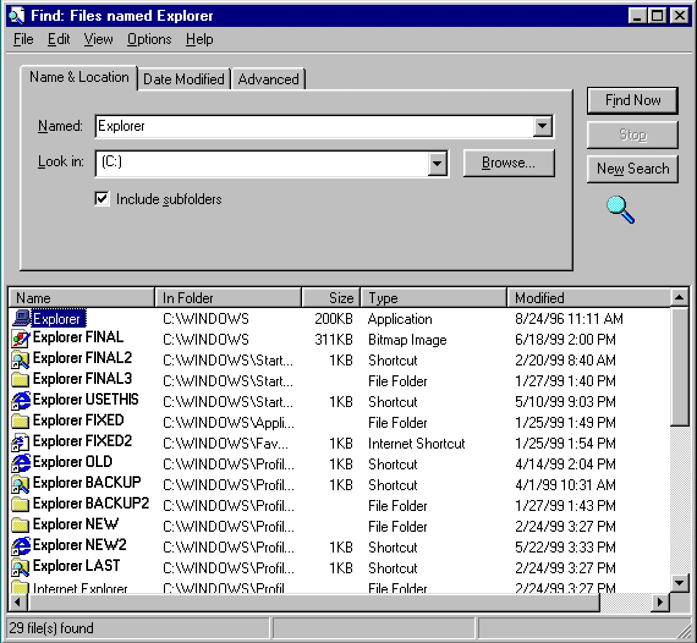This screenshot has height=643, width=697.
Task: Click the Explorer LAST shortcut icon
Action: click(x=20, y=567)
